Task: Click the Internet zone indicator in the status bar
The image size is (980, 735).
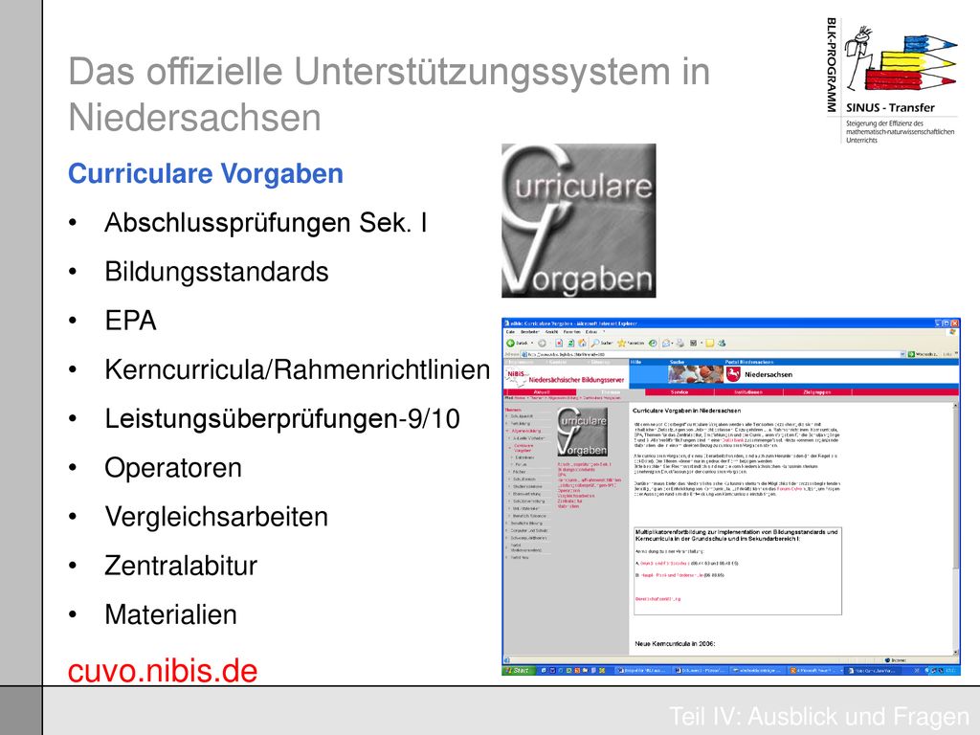Action: pyautogui.click(x=895, y=660)
